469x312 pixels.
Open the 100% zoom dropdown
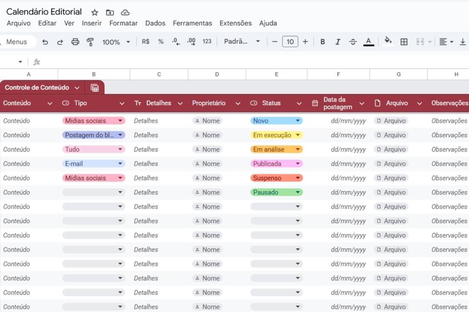click(x=116, y=42)
